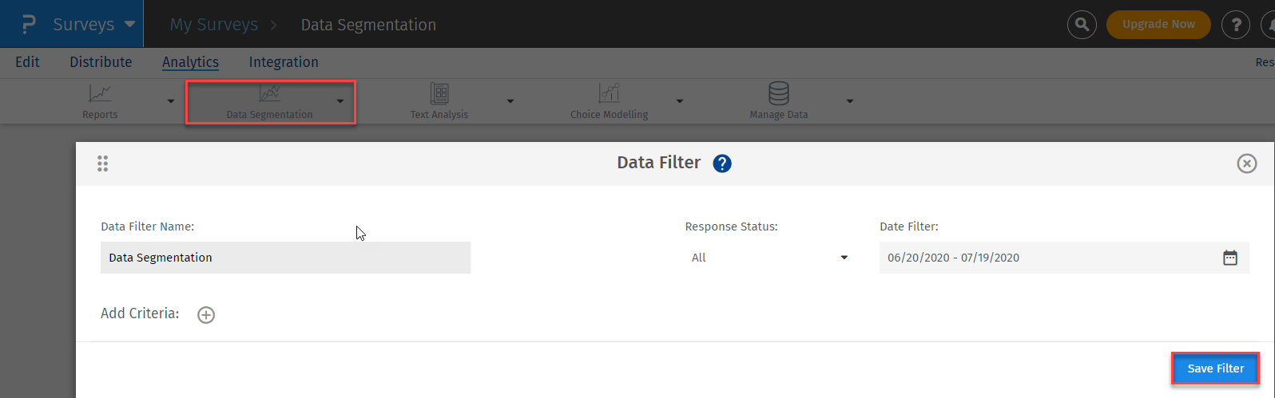Open Data Filter help question icon
This screenshot has height=398, width=1275.
[x=722, y=164]
